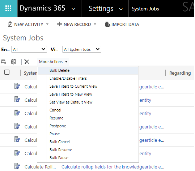The width and height of the screenshot is (195, 171).
Task: Click the Settings navigation label
Action: (x=101, y=9)
